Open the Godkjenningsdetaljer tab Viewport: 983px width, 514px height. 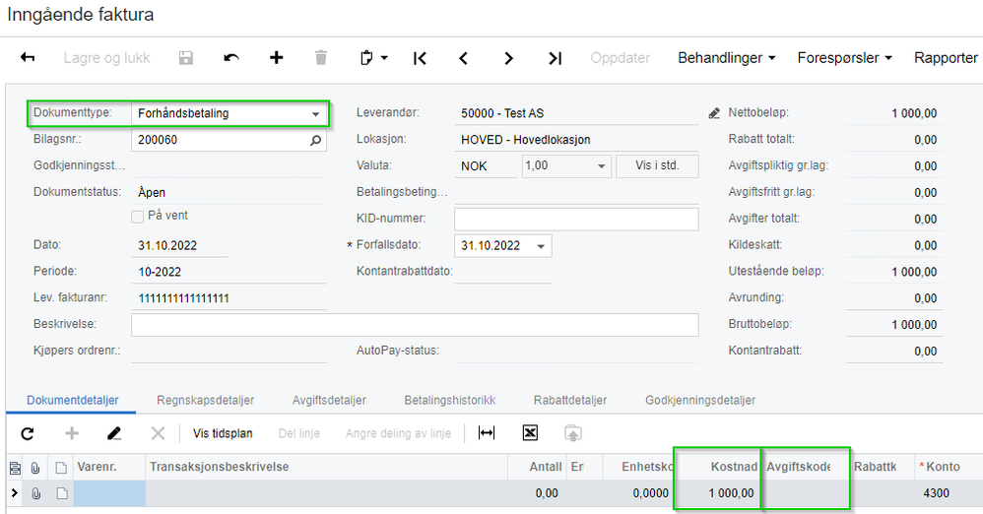click(699, 400)
